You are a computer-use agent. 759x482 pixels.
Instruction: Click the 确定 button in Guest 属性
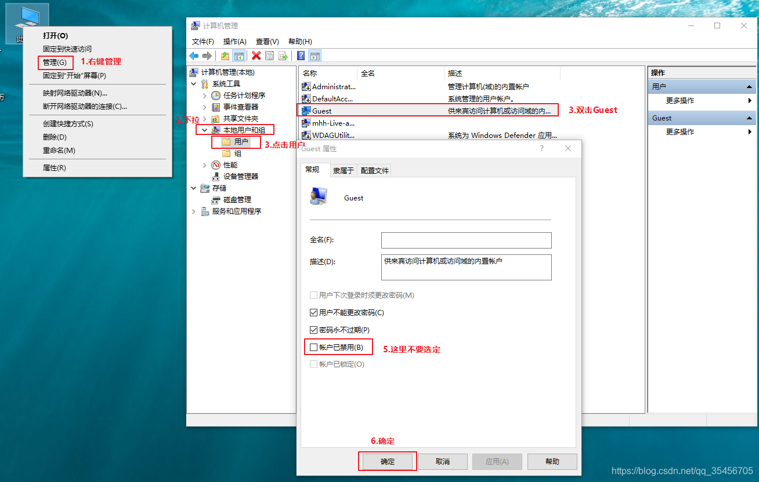pyautogui.click(x=388, y=462)
